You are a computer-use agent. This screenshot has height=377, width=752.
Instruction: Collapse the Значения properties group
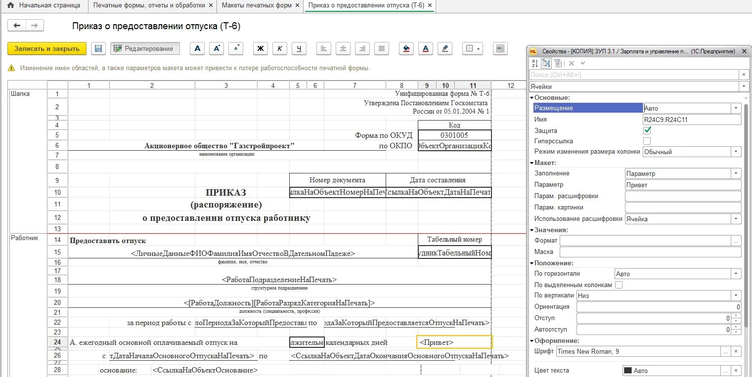[532, 230]
